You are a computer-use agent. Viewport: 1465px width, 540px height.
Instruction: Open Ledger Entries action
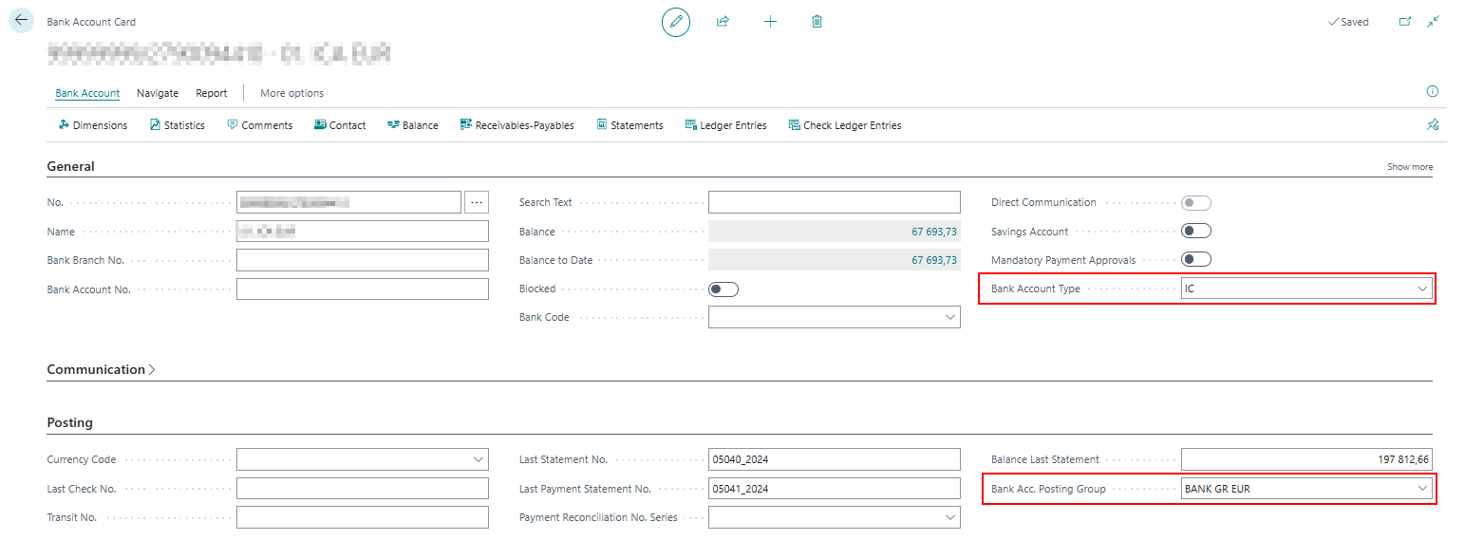pos(725,125)
